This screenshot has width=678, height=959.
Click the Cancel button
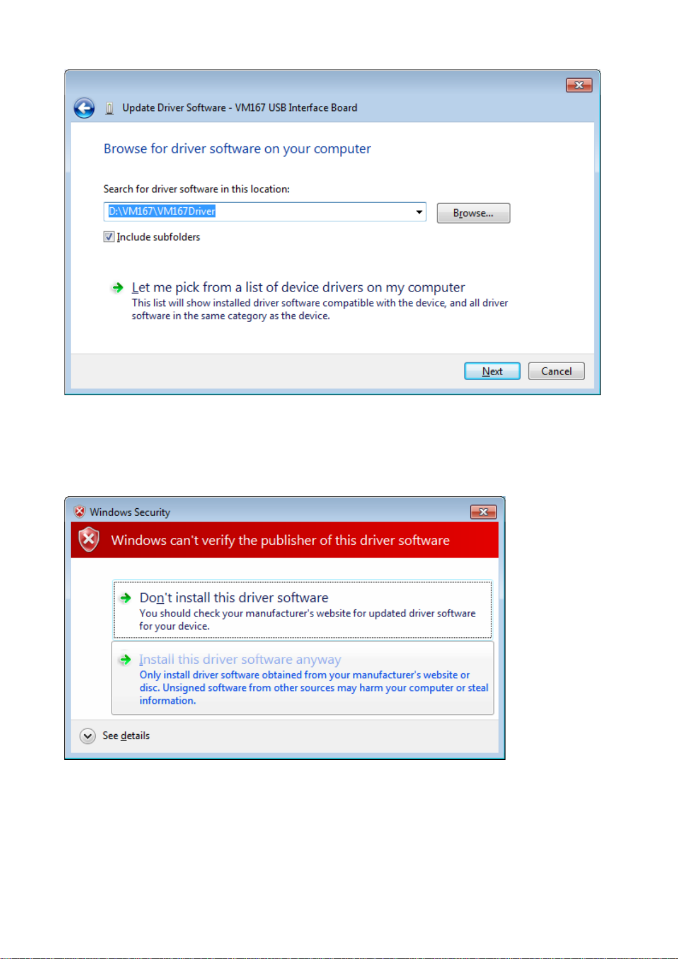556,371
